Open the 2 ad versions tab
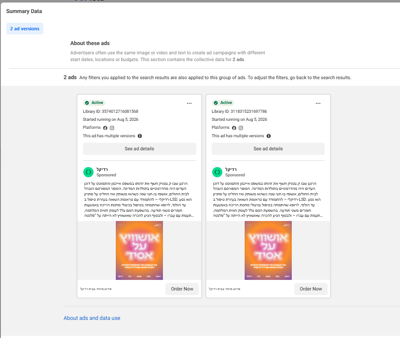This screenshot has height=338, width=400. click(x=25, y=29)
